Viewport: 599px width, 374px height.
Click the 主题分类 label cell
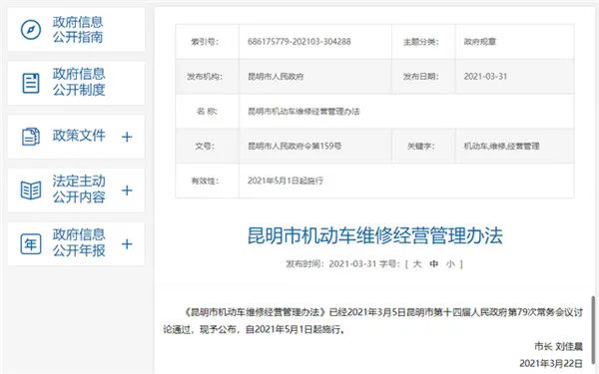423,42
